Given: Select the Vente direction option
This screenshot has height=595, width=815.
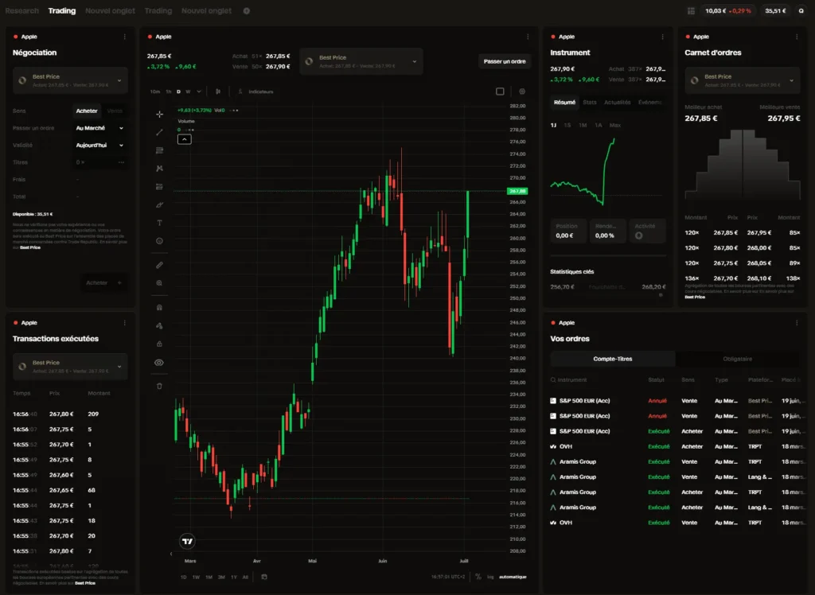Looking at the screenshot, I should click(115, 111).
